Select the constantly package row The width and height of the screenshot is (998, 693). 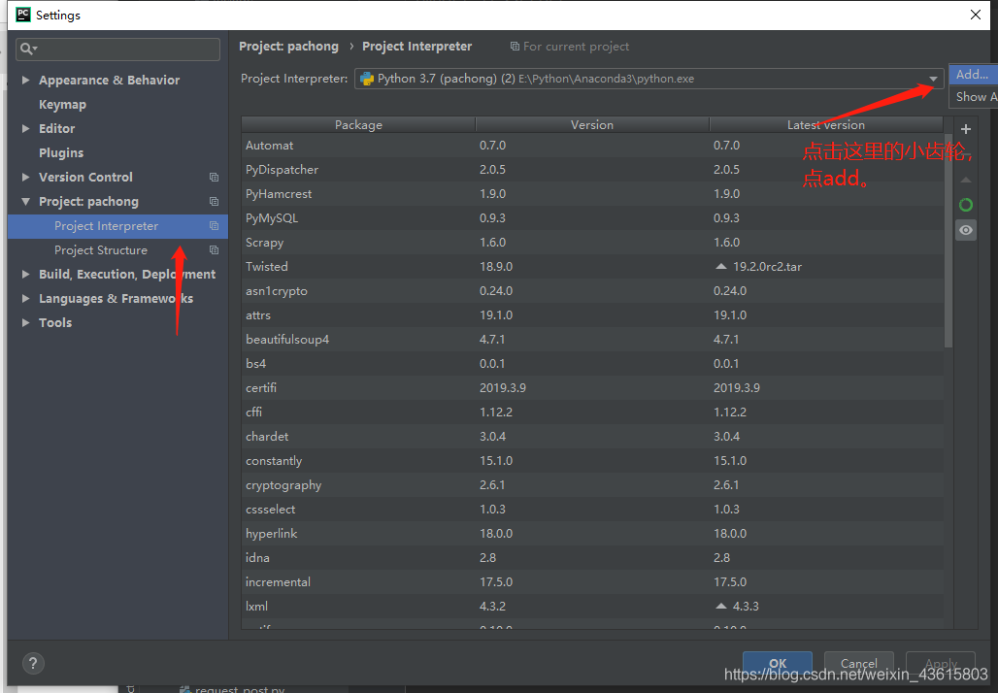click(x=592, y=460)
